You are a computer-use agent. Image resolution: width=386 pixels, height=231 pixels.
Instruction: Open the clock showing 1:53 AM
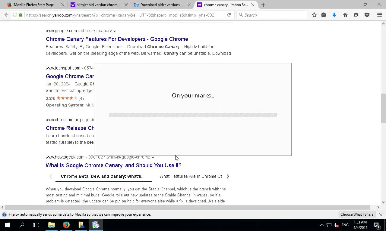[360, 225]
